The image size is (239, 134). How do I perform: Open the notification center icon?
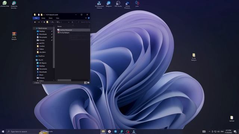[235, 131]
